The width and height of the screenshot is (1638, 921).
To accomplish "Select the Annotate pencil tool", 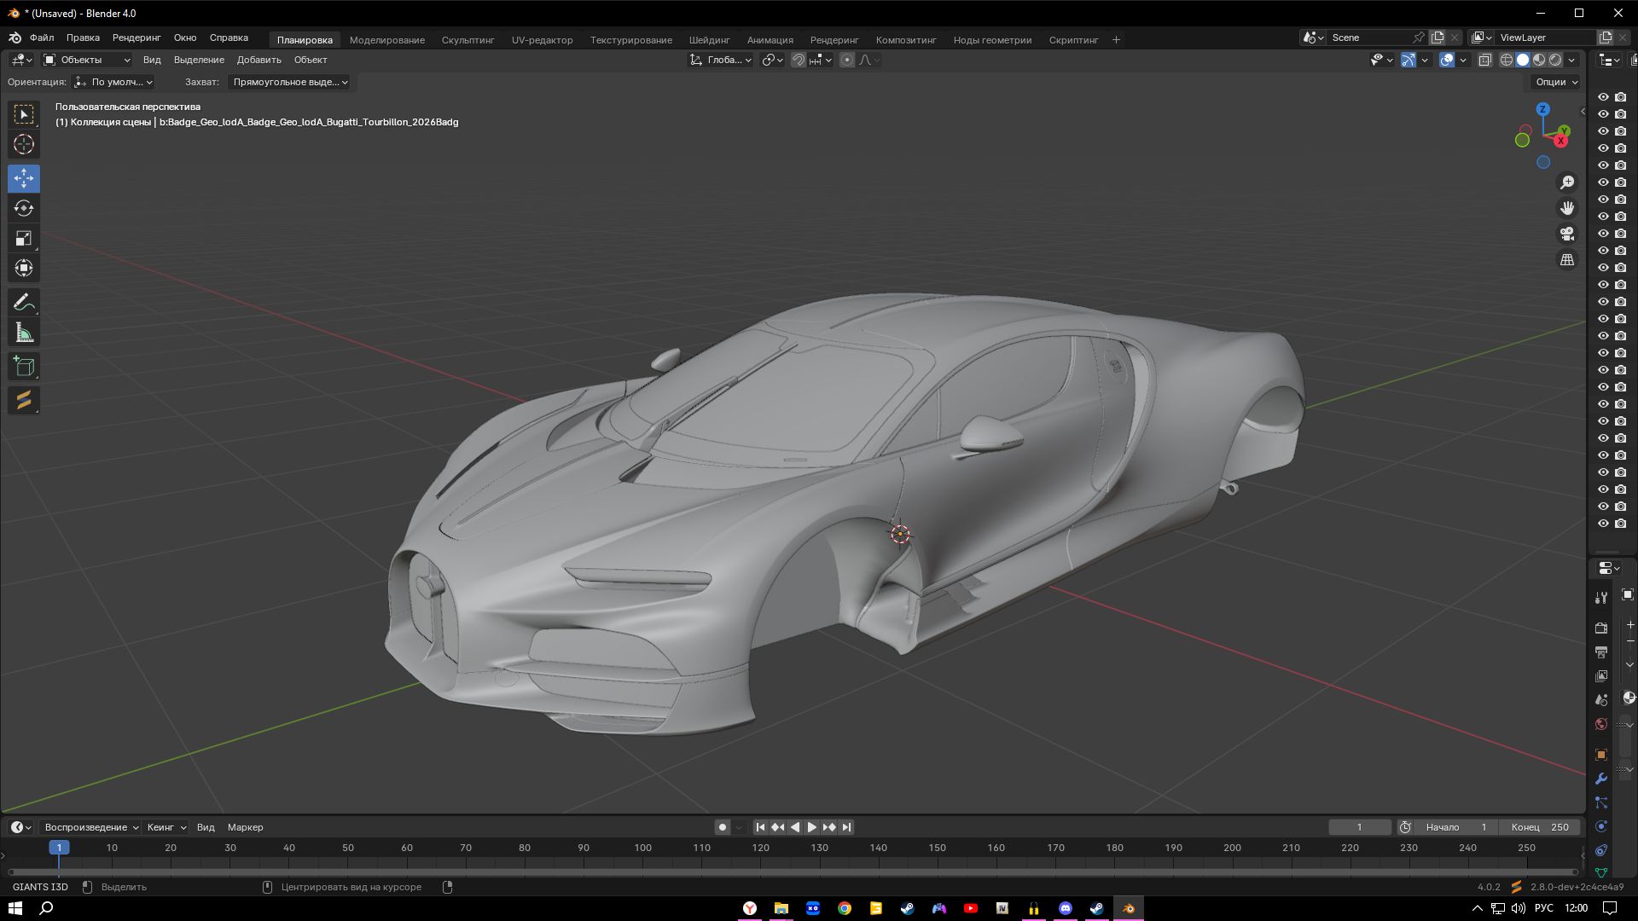I will coord(24,302).
